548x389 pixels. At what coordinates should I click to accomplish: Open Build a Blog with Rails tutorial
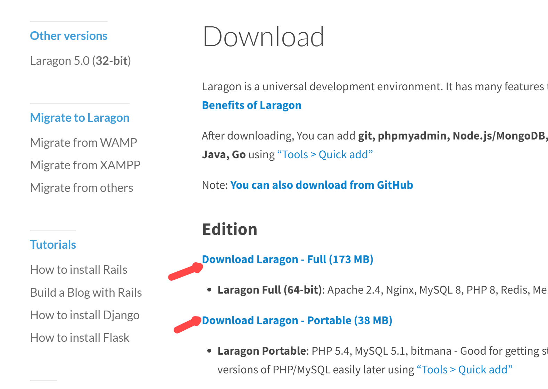pos(86,293)
